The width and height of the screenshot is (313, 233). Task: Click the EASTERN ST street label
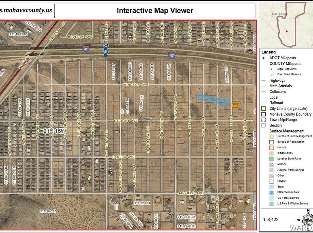pos(57,32)
